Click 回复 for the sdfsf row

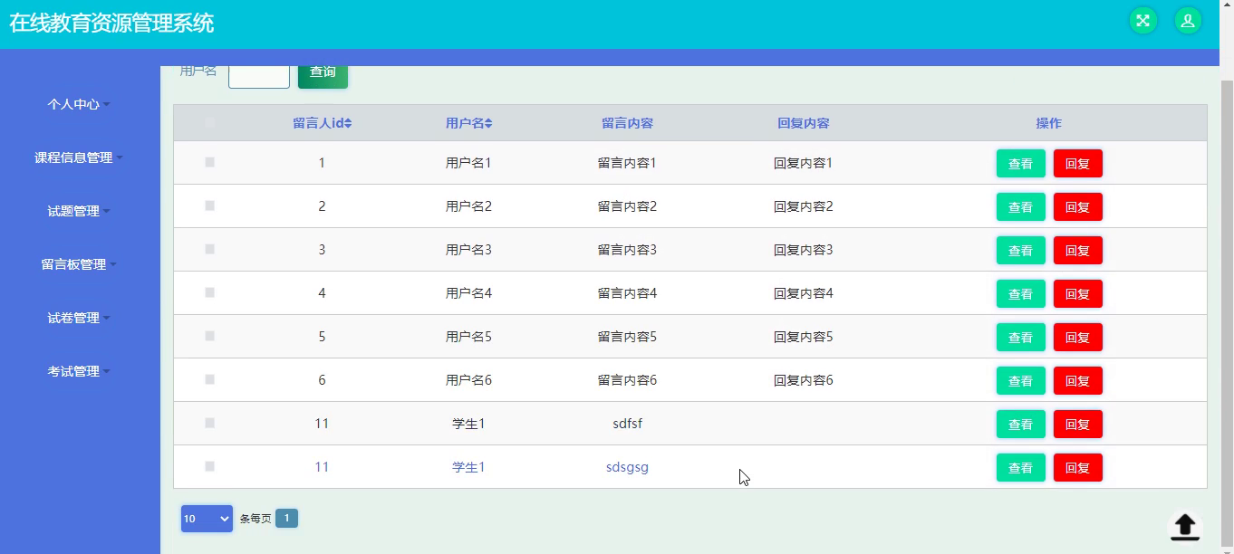click(x=1077, y=425)
